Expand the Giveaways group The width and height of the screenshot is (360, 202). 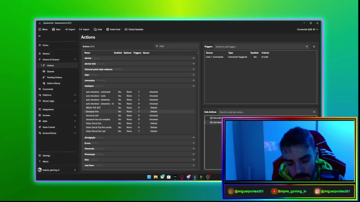pos(193,154)
